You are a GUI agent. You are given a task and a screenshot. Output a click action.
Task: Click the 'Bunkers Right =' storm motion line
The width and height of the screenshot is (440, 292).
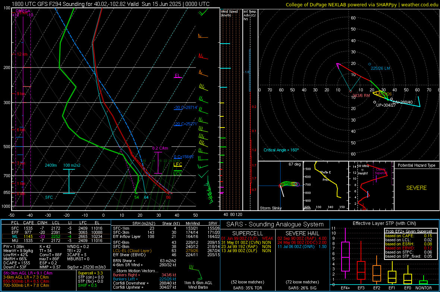[145, 275]
